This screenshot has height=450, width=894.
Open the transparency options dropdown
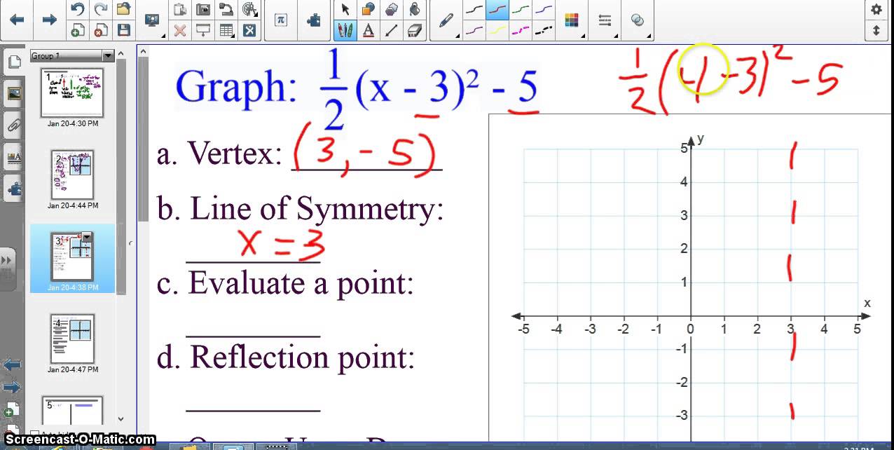click(638, 20)
